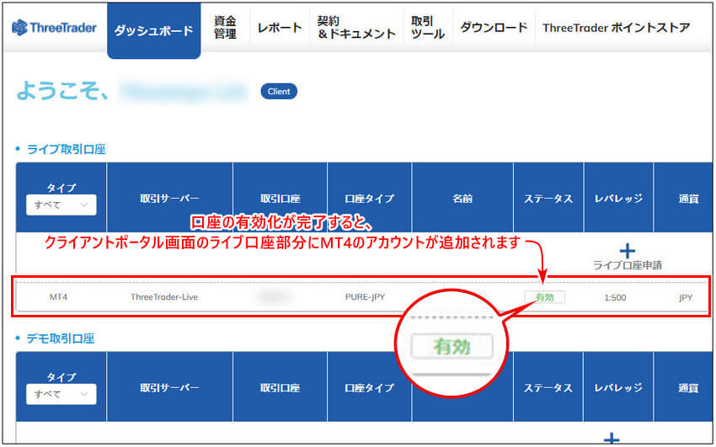Screen dimensions: 716x447
Task: Click the 有効 status badge in the account row
Action: (544, 297)
